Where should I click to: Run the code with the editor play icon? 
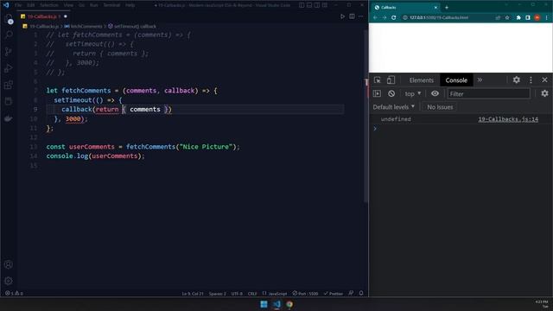click(342, 16)
